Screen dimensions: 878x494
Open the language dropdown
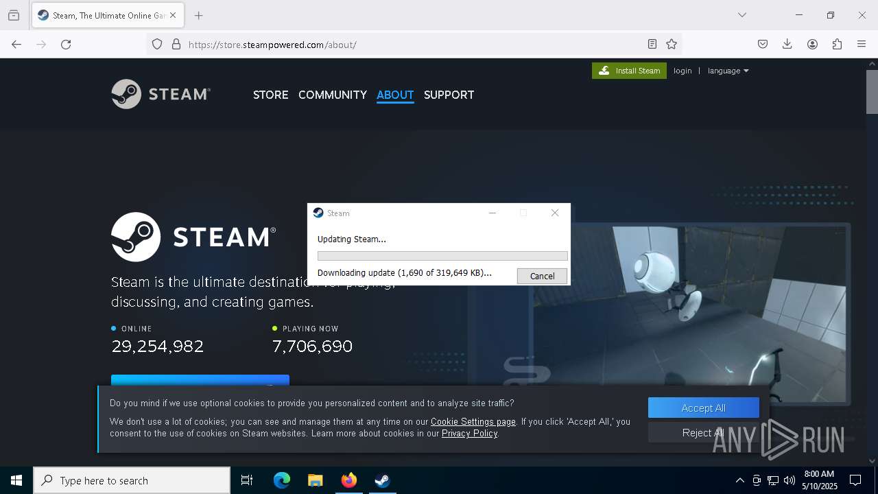click(x=728, y=71)
